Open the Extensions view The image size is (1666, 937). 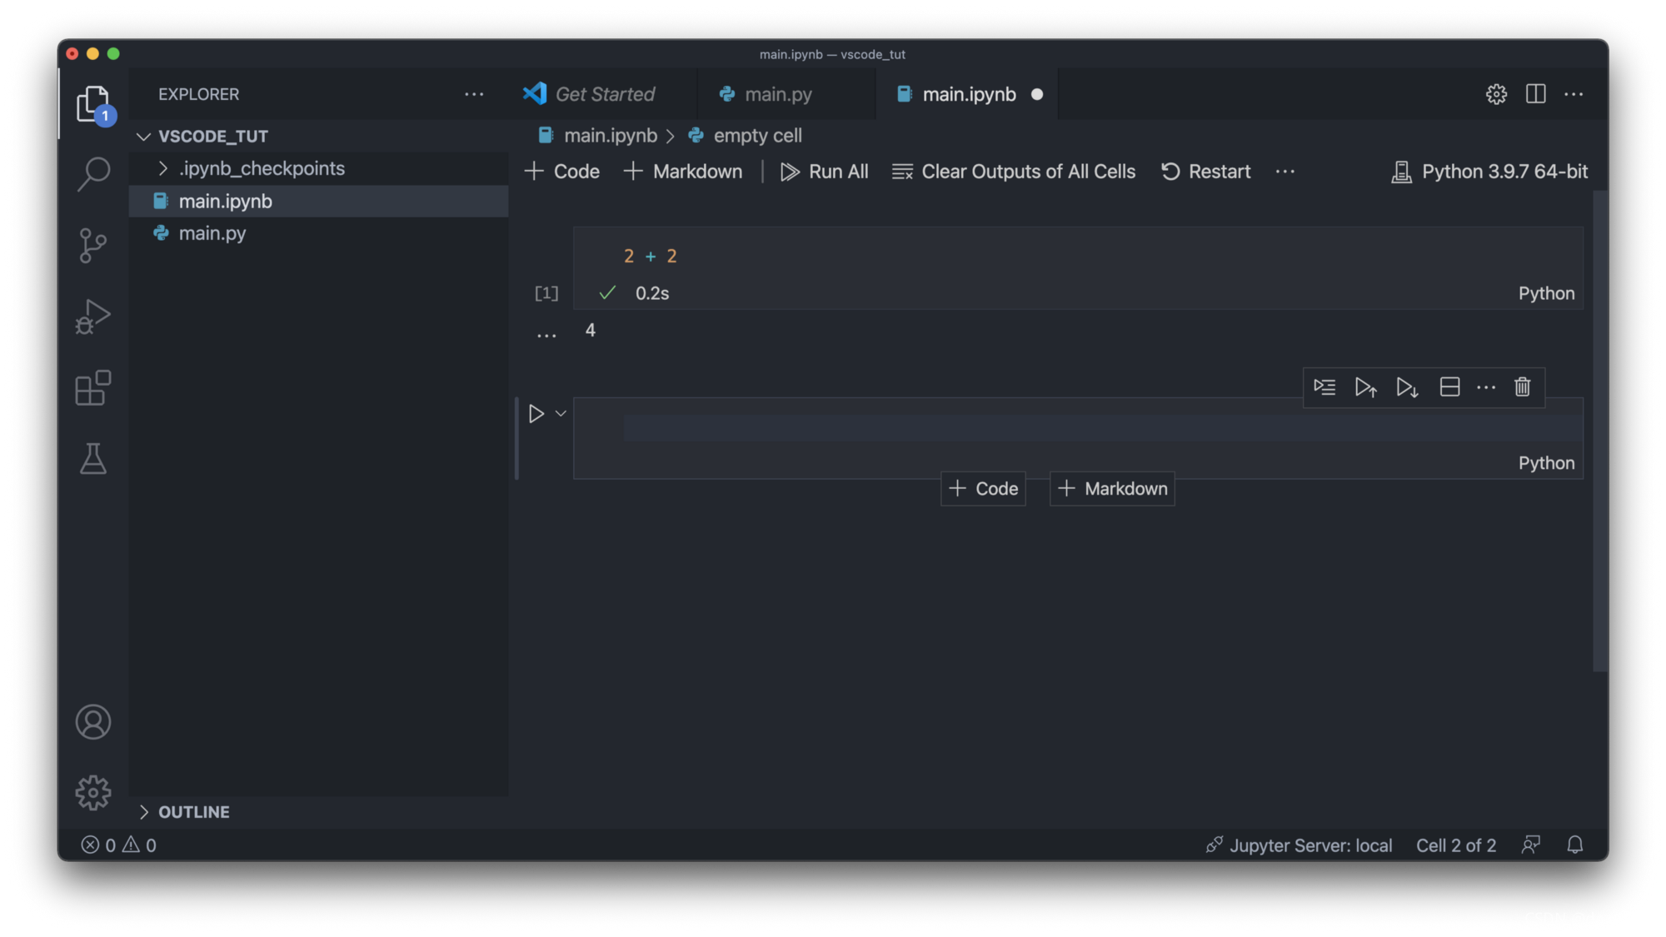pos(92,387)
